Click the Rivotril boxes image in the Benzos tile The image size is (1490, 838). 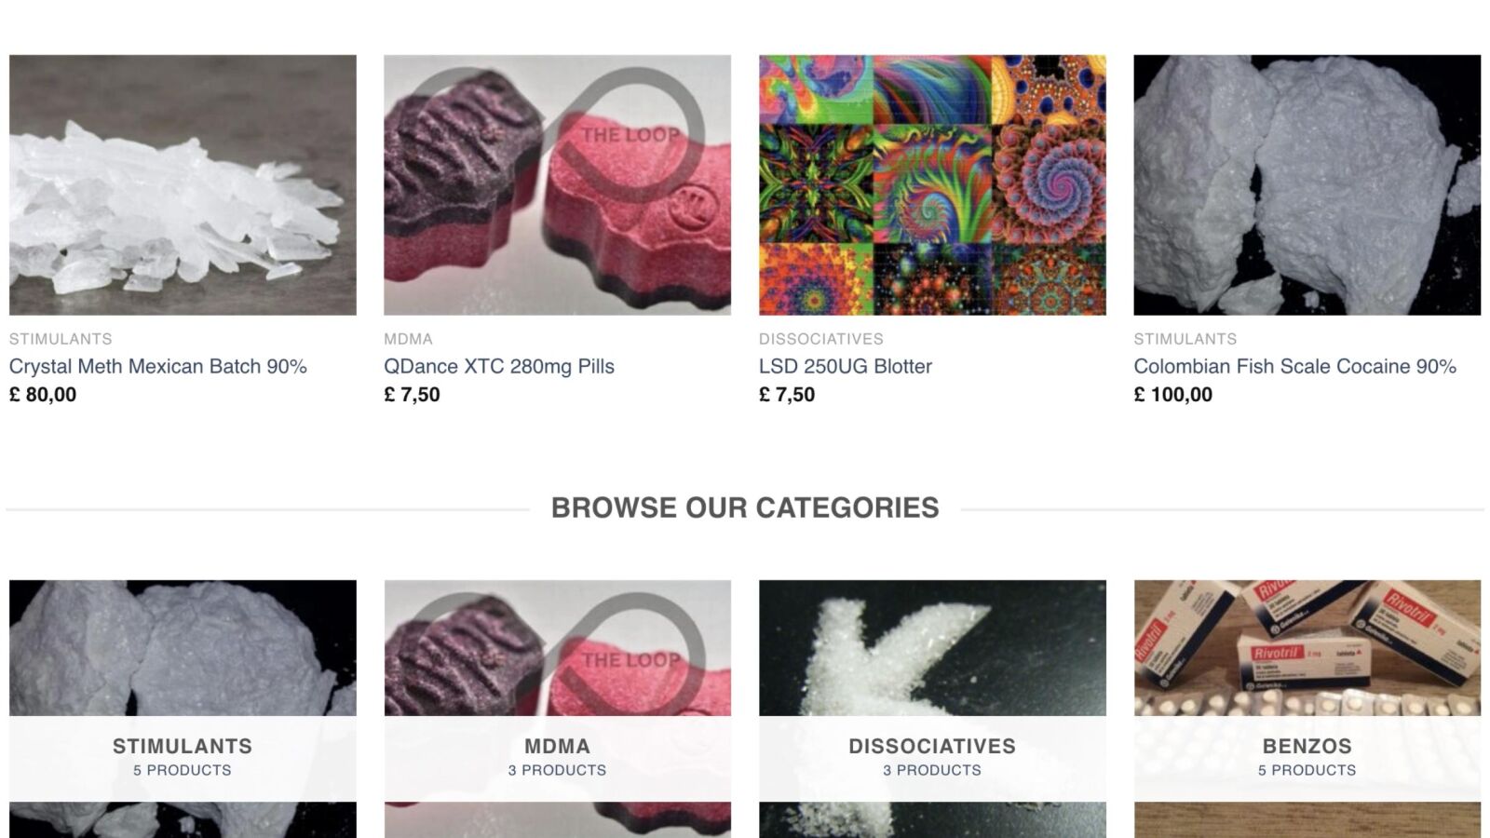(x=1307, y=648)
